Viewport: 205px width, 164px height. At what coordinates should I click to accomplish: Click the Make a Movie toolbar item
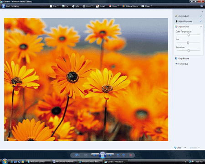pos(130,6)
